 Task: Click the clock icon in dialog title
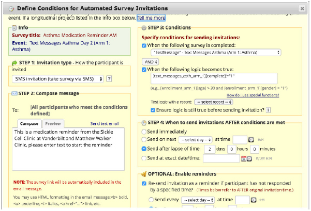(x=11, y=9)
